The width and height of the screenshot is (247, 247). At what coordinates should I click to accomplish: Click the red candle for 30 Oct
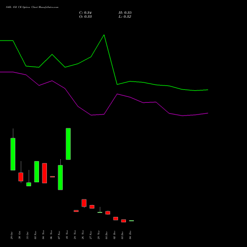point(21,177)
